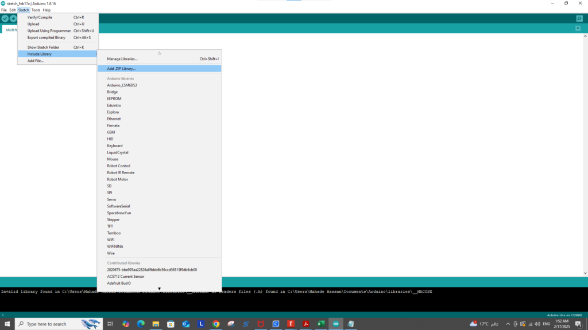Include the HID library
588x330 pixels.
pyautogui.click(x=160, y=139)
